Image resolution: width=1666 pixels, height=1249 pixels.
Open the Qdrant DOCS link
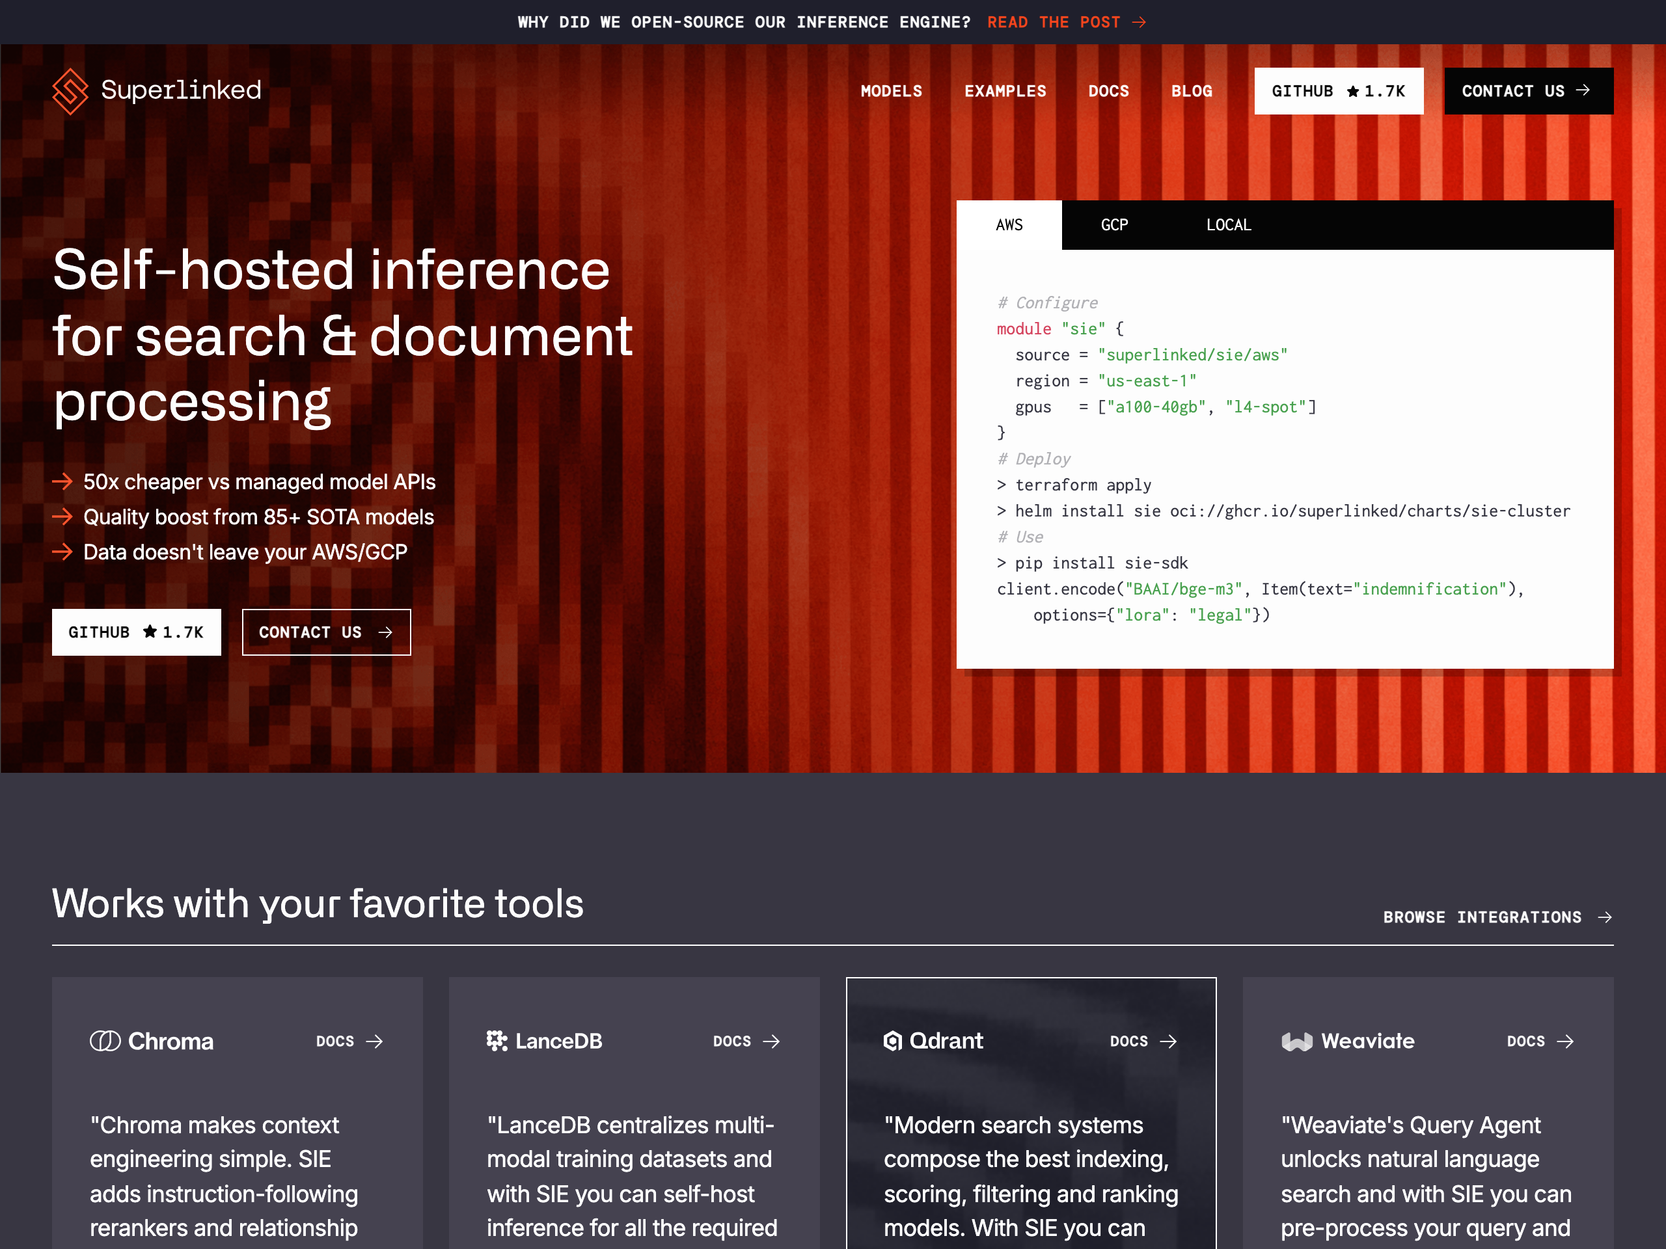[1143, 1041]
